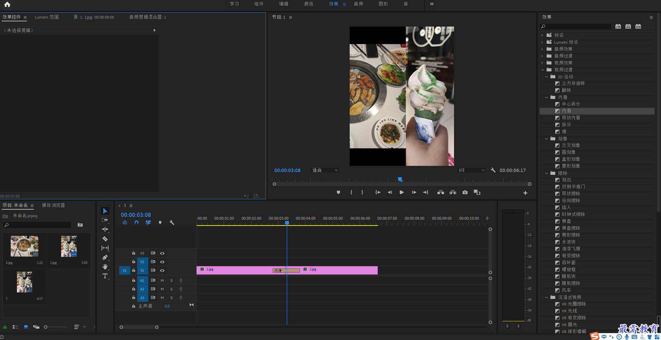661x340 pixels.
Task: Open comparison view button in program monitor
Action: click(x=477, y=192)
